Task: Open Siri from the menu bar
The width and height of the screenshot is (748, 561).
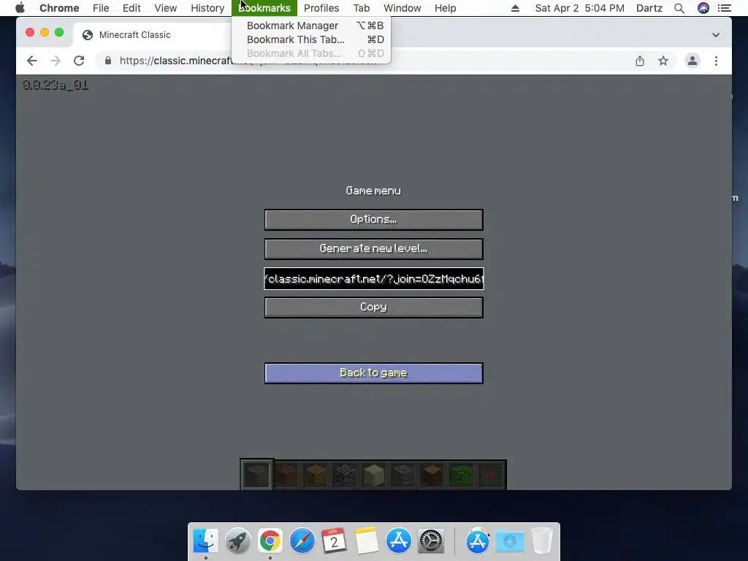Action: [703, 8]
